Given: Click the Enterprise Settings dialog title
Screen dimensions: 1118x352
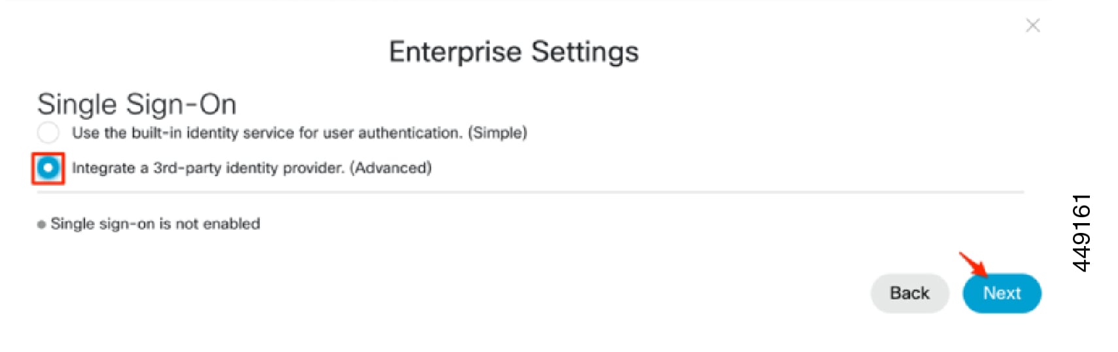Looking at the screenshot, I should 514,52.
